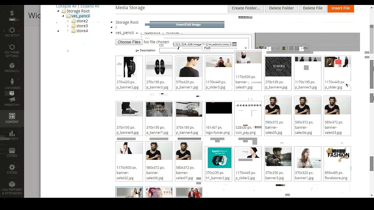Expand the store3 folder node
This screenshot has height=210, width=374.
[x=68, y=26]
